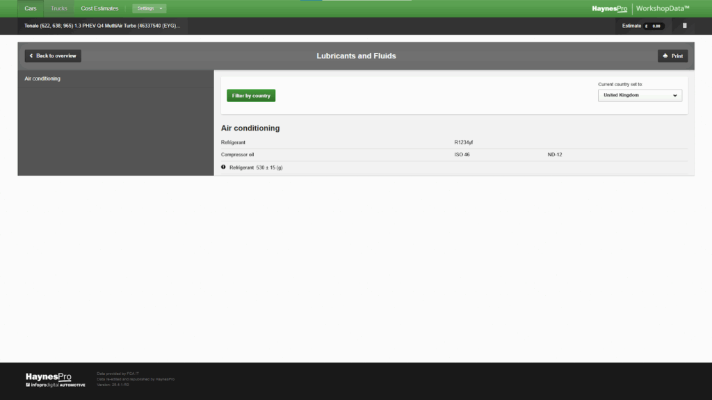Open the Settings dropdown menu
The width and height of the screenshot is (712, 400).
149,8
